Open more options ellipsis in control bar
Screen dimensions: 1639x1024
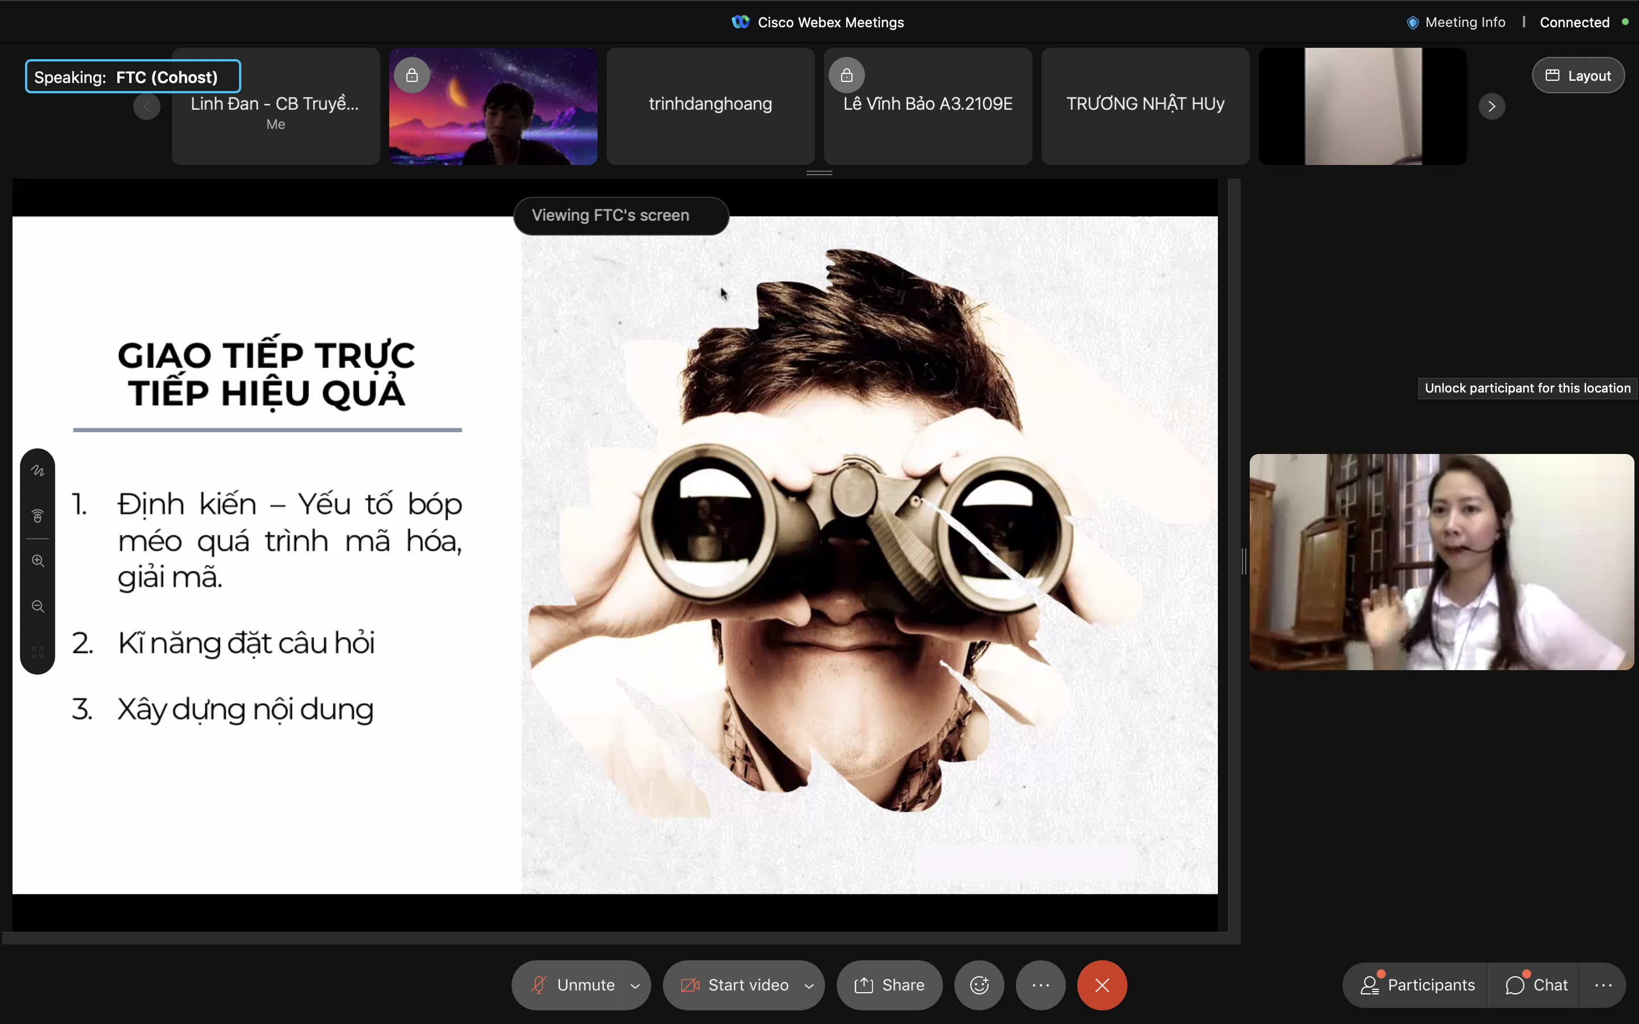point(1040,985)
